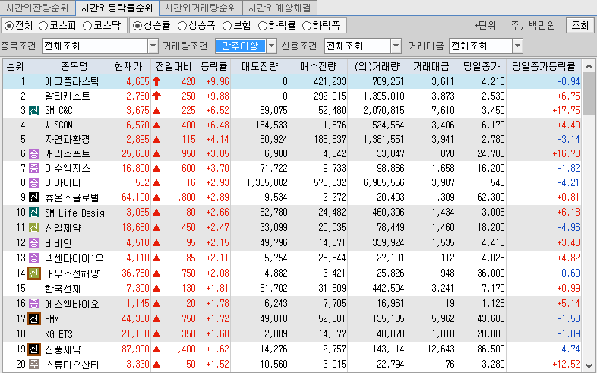Image resolution: width=597 pixels, height=373 pixels.
Task: Click HMM trading value 5,962
Action: [443, 318]
